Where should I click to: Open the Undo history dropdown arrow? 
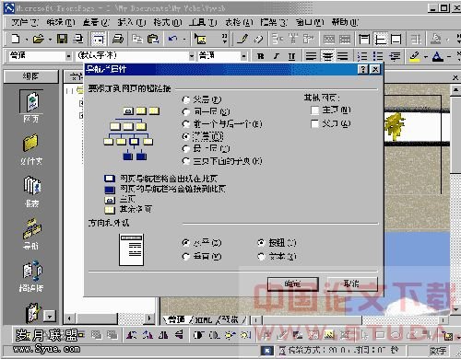(184, 40)
